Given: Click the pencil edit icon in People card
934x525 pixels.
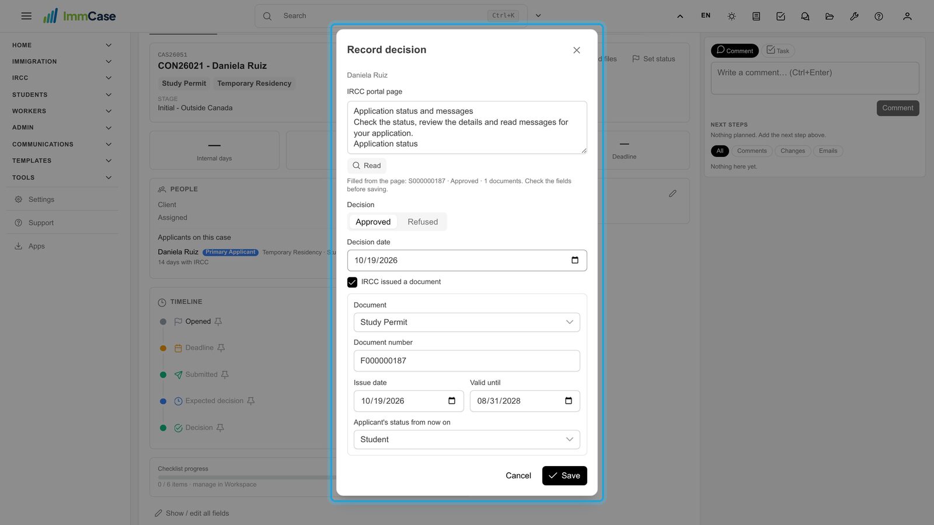Looking at the screenshot, I should click(x=672, y=193).
